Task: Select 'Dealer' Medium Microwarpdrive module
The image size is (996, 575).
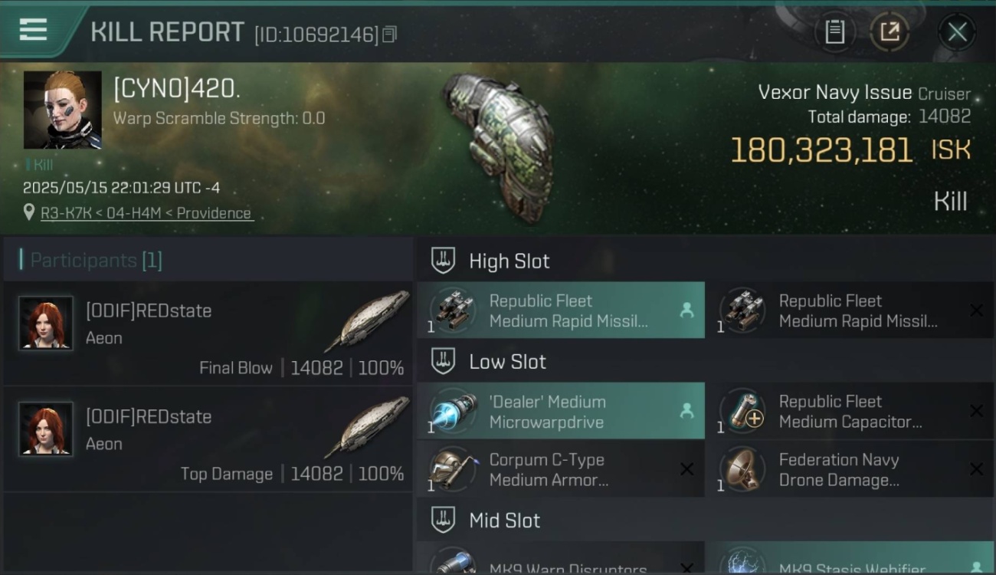Action: (561, 411)
